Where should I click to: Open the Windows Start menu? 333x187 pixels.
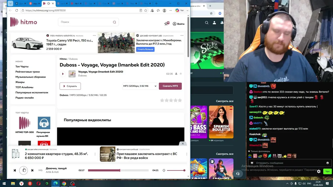4,184
